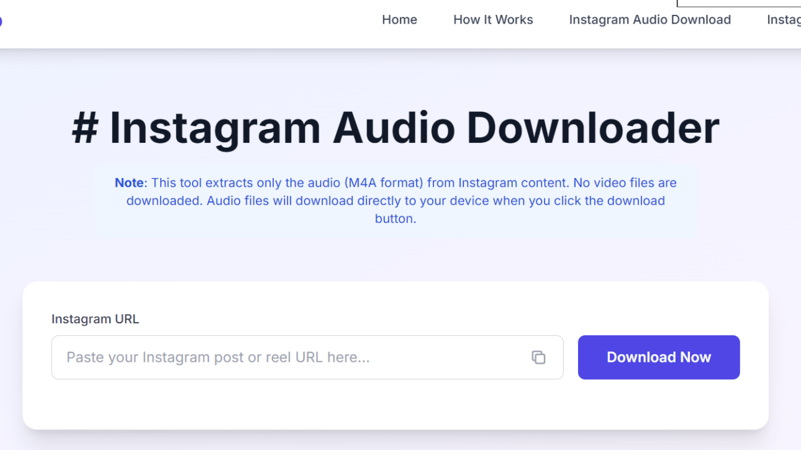
Task: Click the Note about M4A audio format
Action: 396,200
